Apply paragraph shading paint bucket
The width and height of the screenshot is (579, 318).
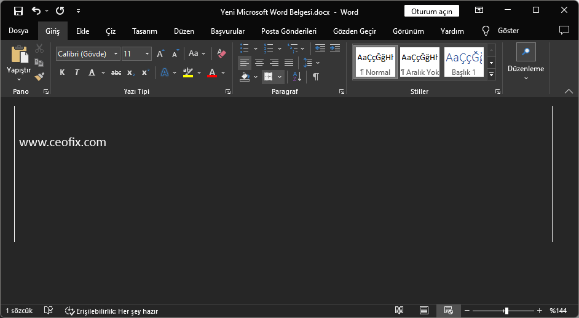tap(245, 77)
